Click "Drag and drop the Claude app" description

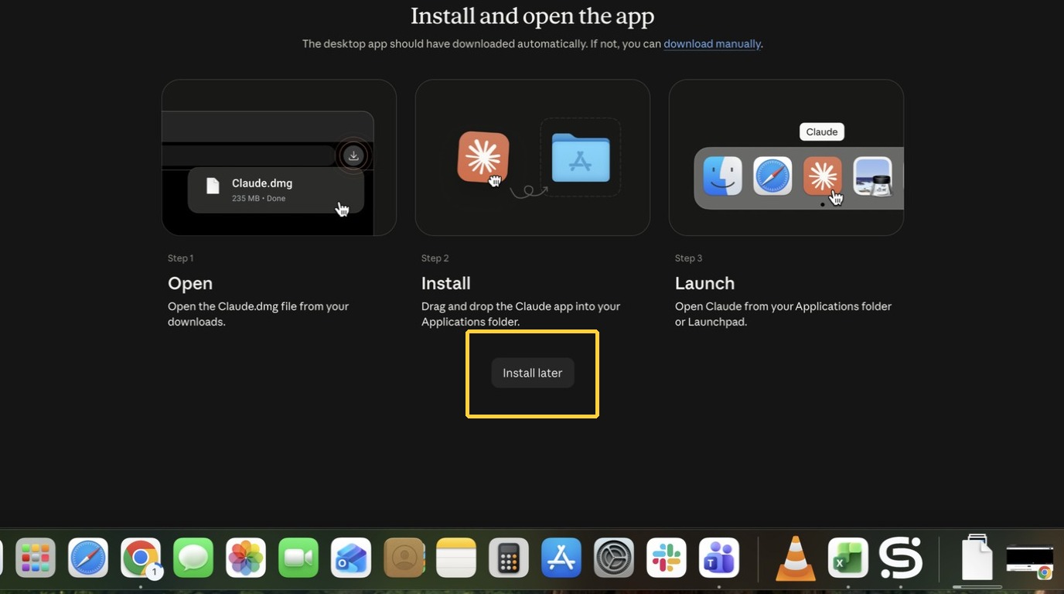pyautogui.click(x=521, y=314)
